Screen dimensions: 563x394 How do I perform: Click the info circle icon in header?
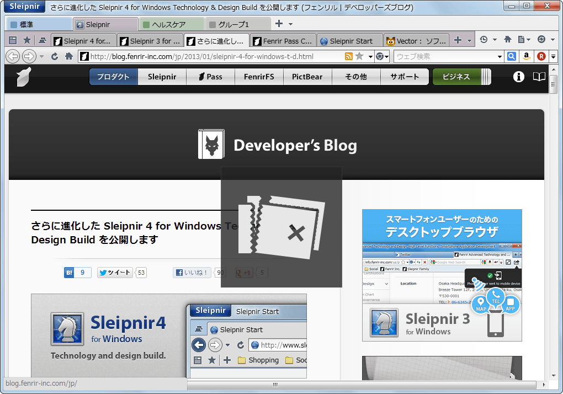(x=518, y=77)
